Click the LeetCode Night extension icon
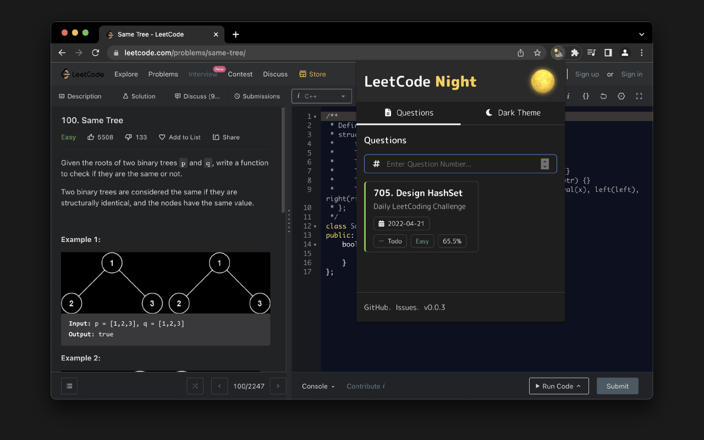 [x=558, y=53]
